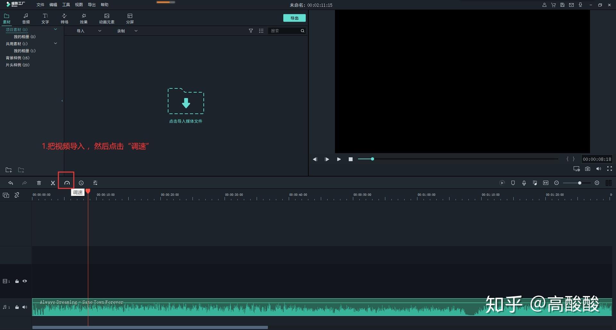Screen dimensions: 616x330
Task: Open the 效果 effects tab
Action: [x=84, y=19]
